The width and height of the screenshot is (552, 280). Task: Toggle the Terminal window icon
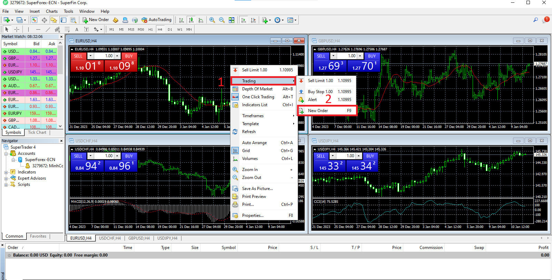click(x=63, y=20)
